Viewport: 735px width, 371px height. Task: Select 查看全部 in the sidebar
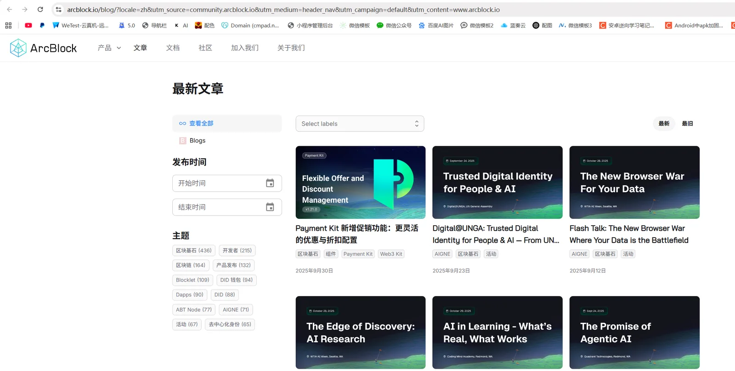click(x=227, y=123)
